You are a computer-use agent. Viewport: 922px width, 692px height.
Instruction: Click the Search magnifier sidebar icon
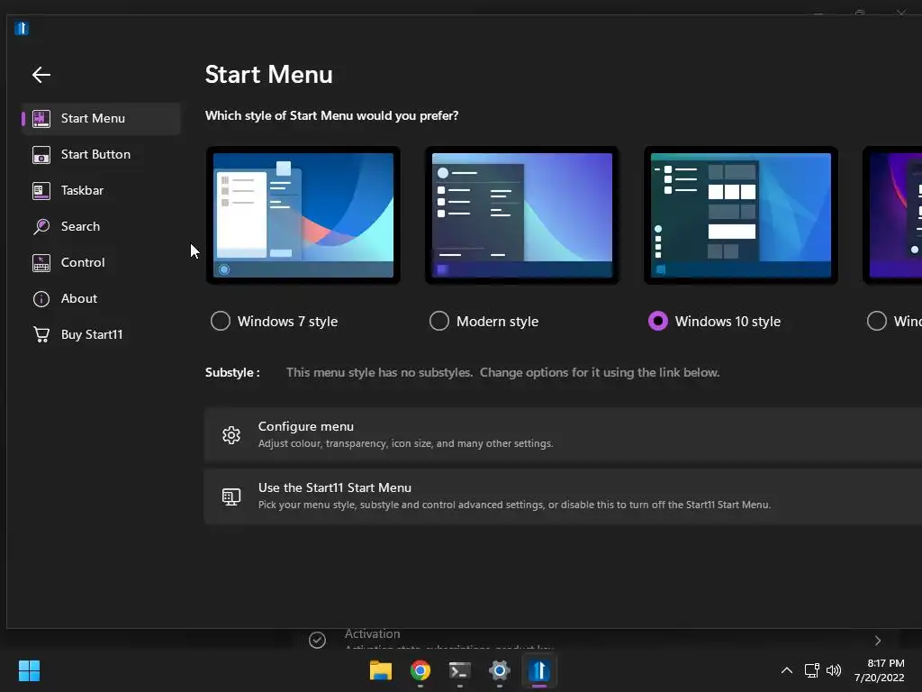point(41,226)
